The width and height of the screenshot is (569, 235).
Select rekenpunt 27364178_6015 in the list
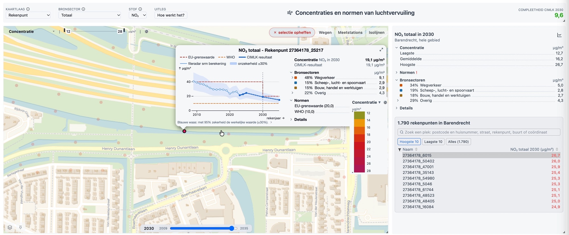(x=481, y=156)
